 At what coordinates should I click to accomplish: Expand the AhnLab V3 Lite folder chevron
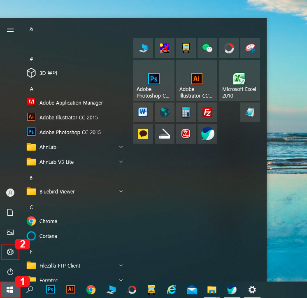(x=121, y=162)
